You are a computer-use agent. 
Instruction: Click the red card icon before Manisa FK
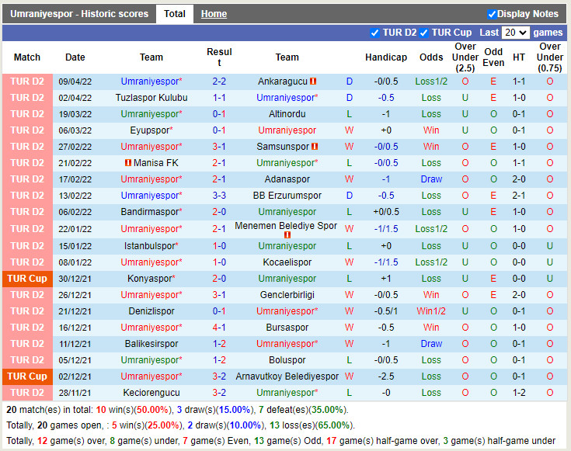[127, 163]
